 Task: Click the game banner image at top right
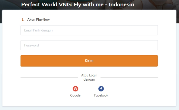coord(160,4)
